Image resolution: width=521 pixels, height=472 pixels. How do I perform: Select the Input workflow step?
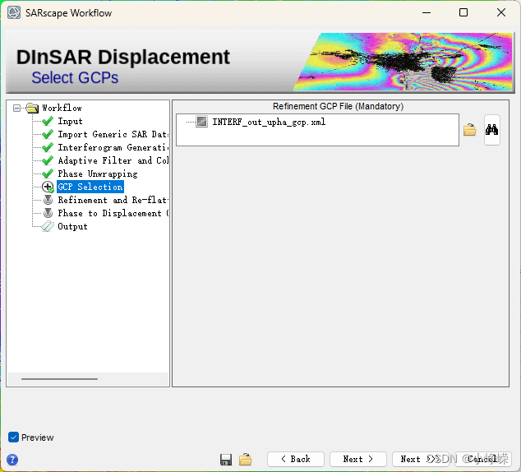[70, 121]
